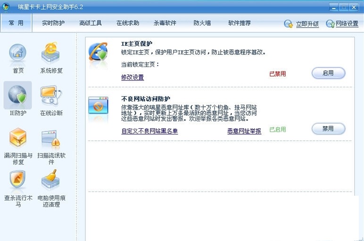Open 电脑使用痕迹清理 broom cleanup icon
This screenshot has width=364, height=241.
coord(50,180)
